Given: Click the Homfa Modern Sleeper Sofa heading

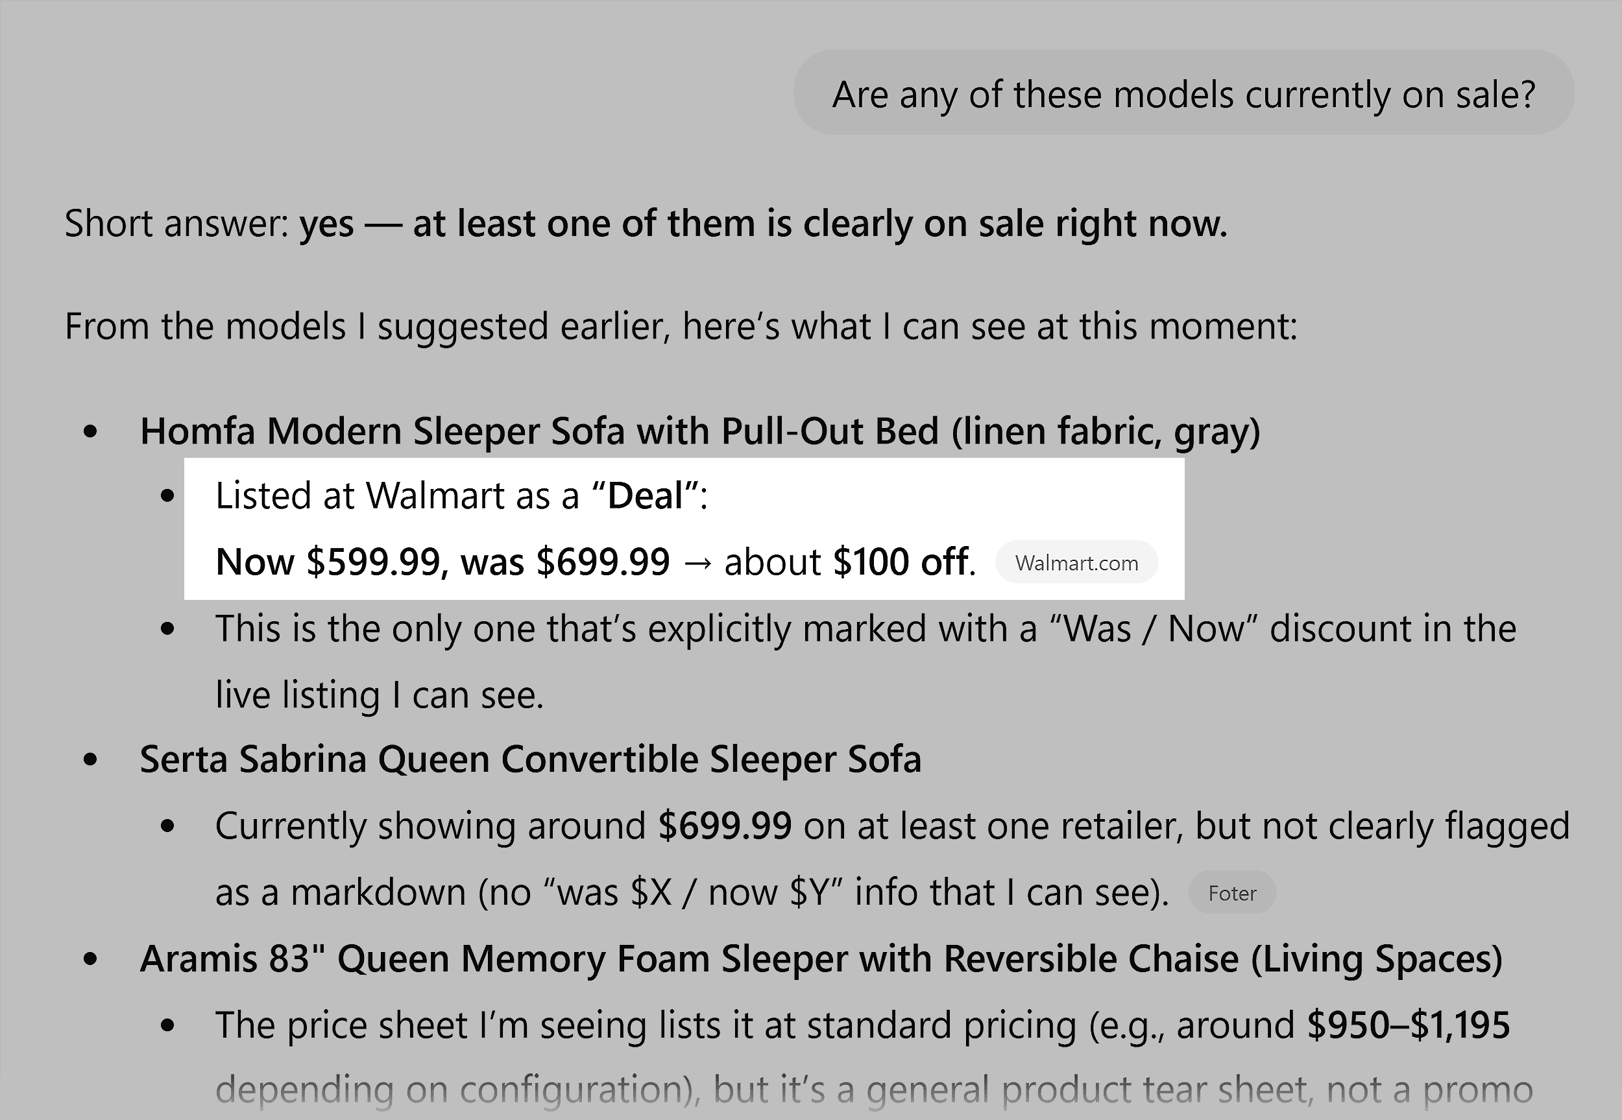Looking at the screenshot, I should click(x=700, y=431).
